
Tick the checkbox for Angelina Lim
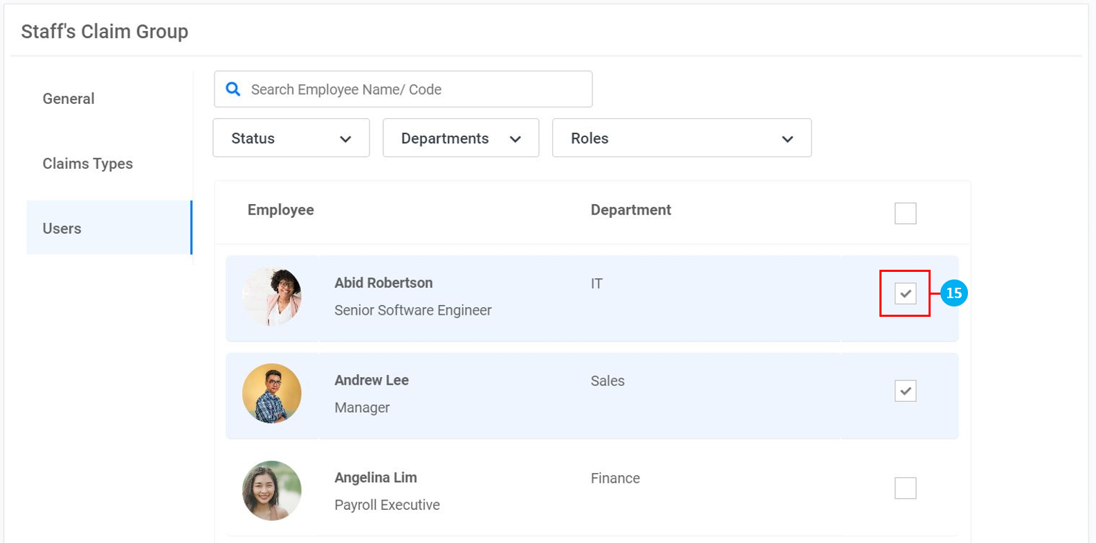point(905,488)
